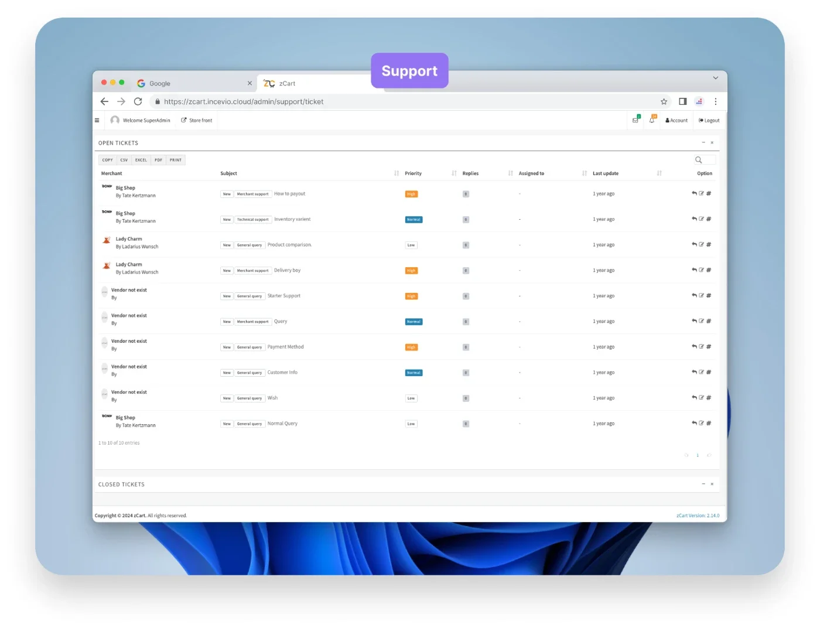Export tickets with the EXCEL button

pos(141,160)
